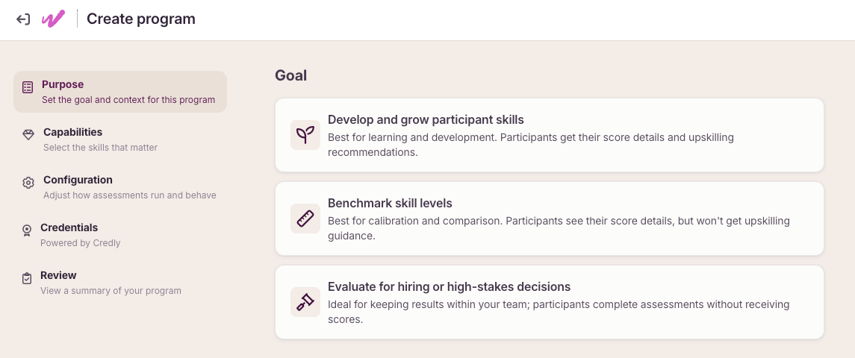The width and height of the screenshot is (855, 358).
Task: Click the Purpose checklist icon in sidebar
Action: 28,87
